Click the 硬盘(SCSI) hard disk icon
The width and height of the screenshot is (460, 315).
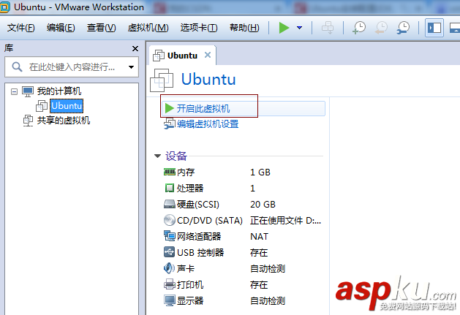[x=169, y=204]
